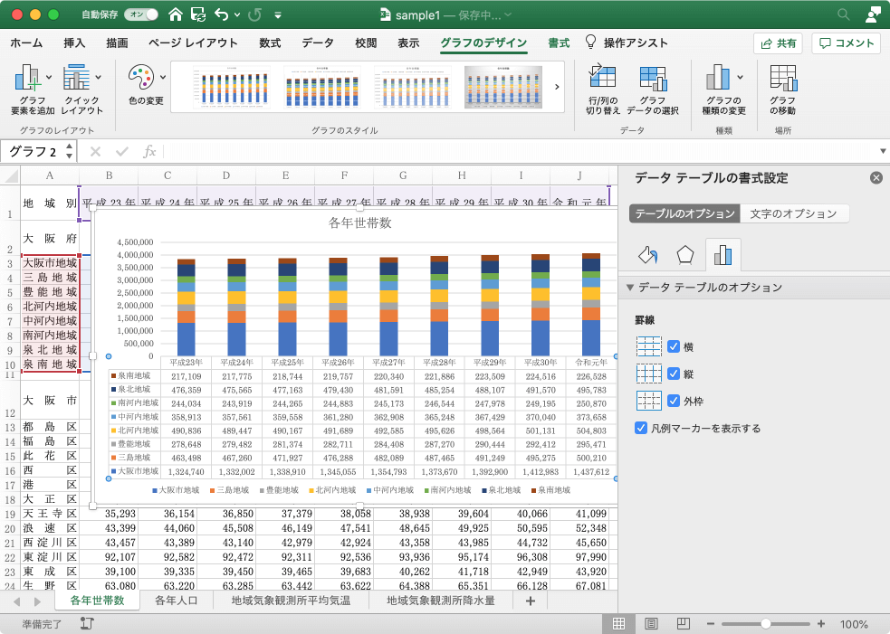Switch to 文字のオプション in format panel
890x634 pixels.
(795, 214)
